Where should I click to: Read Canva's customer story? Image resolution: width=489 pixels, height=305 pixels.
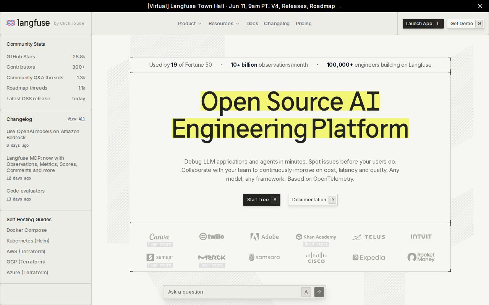(x=160, y=244)
